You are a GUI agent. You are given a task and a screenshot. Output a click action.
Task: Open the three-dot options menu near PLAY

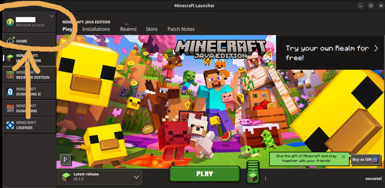(x=265, y=178)
